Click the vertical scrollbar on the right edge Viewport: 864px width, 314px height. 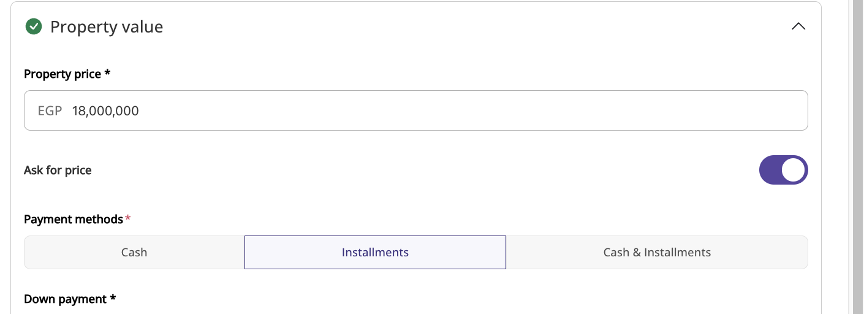[858, 157]
